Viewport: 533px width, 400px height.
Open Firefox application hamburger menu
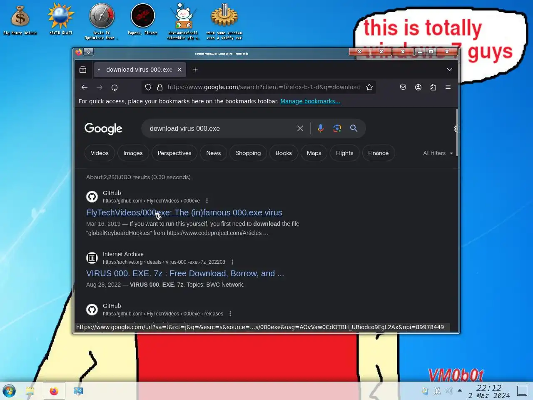click(448, 87)
